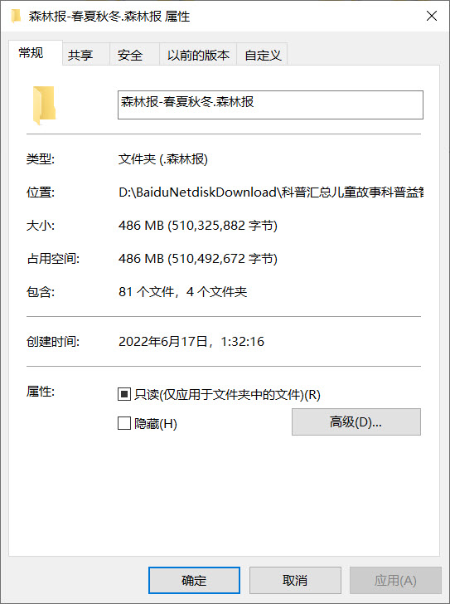Click the 大小 label

pos(41,226)
